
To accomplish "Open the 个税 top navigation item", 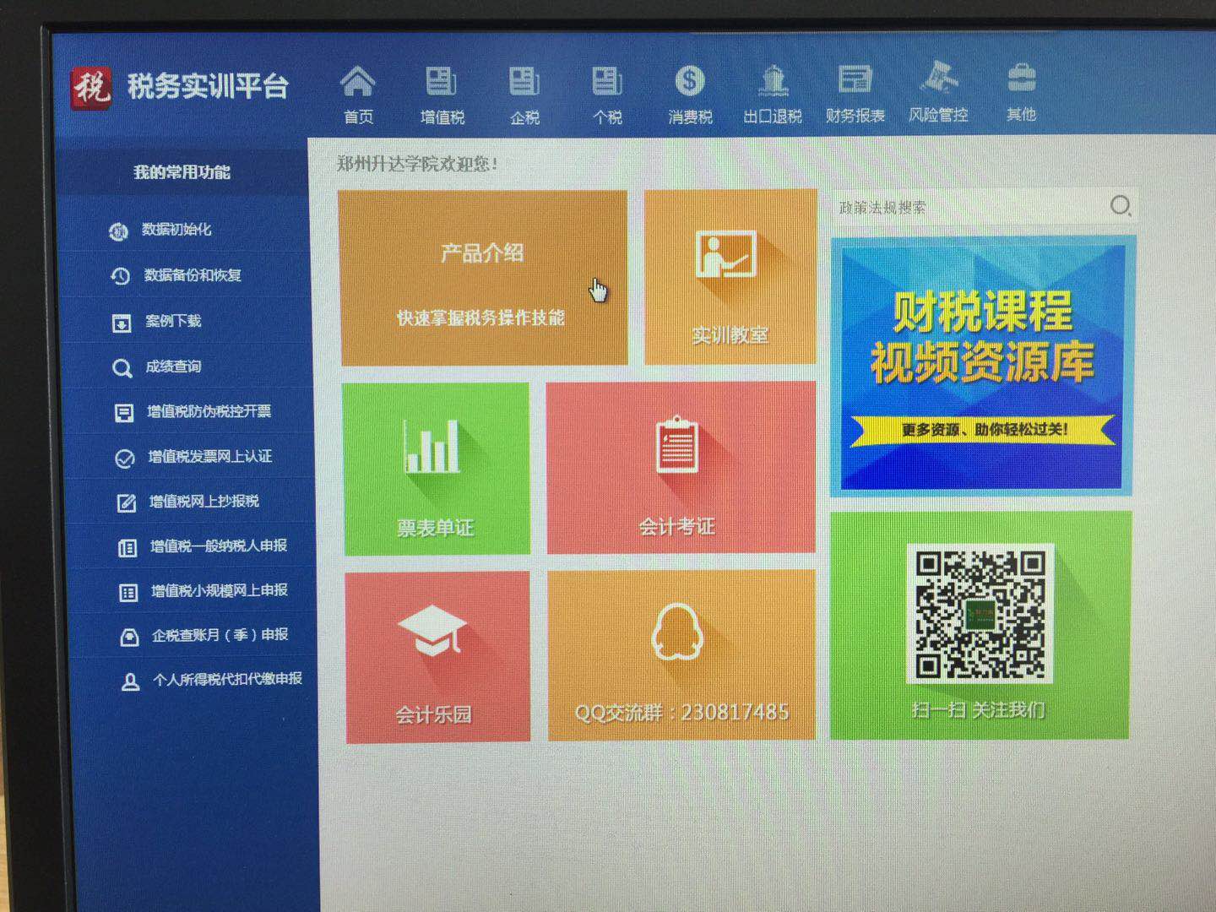I will click(x=607, y=95).
